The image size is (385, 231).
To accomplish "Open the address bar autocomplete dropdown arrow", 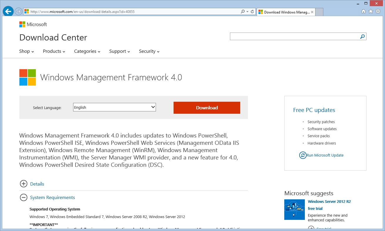I will point(248,12).
